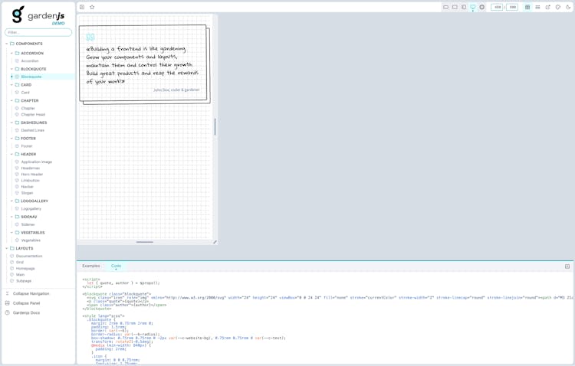Toggle dark mode with moon icon

coord(568,8)
